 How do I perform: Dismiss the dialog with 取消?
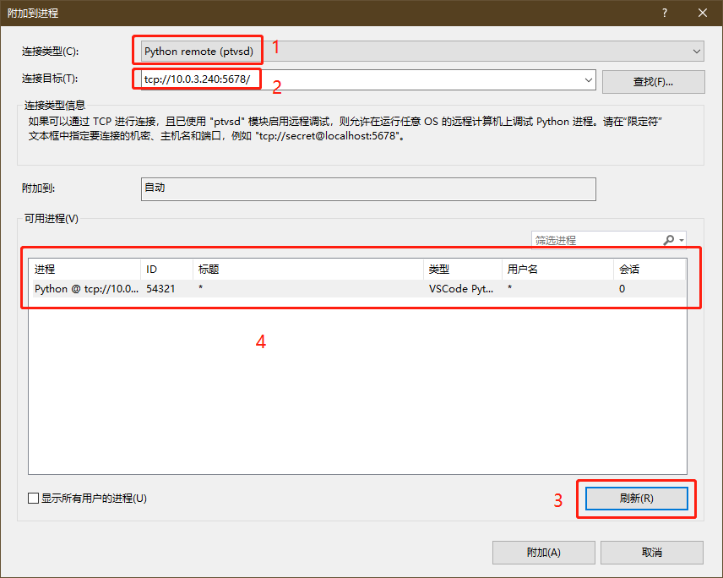click(651, 552)
